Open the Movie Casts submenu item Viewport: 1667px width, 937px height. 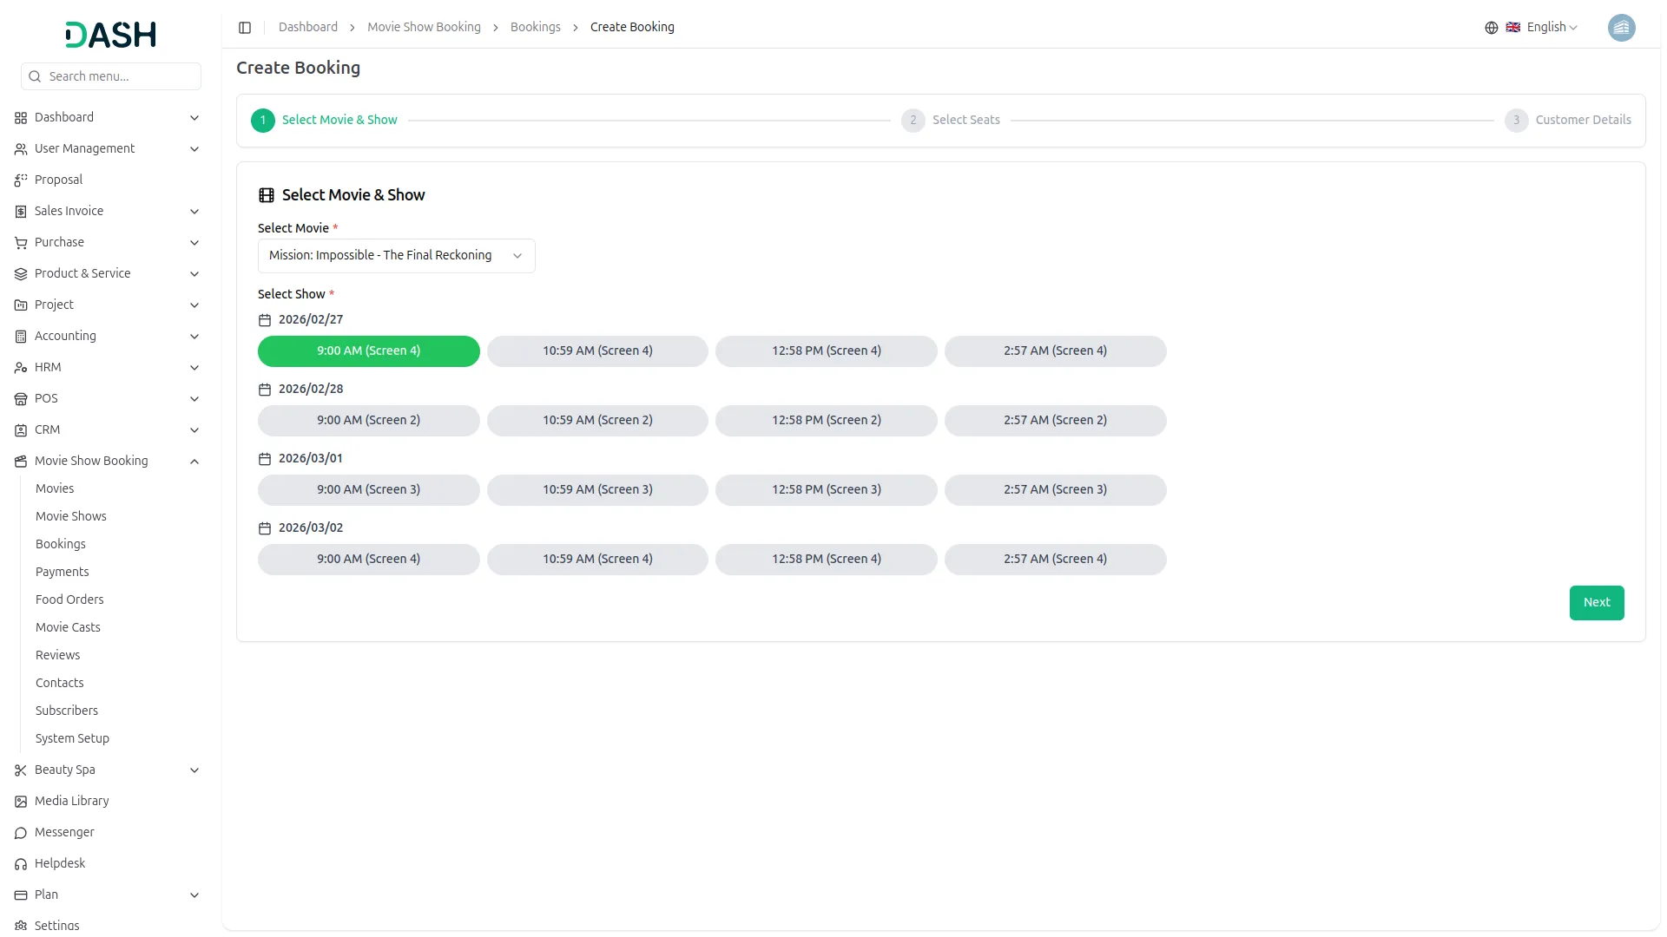(x=68, y=628)
